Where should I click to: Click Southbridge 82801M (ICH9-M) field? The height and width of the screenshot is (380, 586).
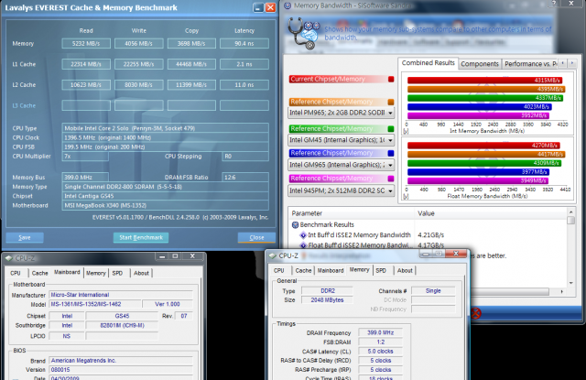pos(122,325)
